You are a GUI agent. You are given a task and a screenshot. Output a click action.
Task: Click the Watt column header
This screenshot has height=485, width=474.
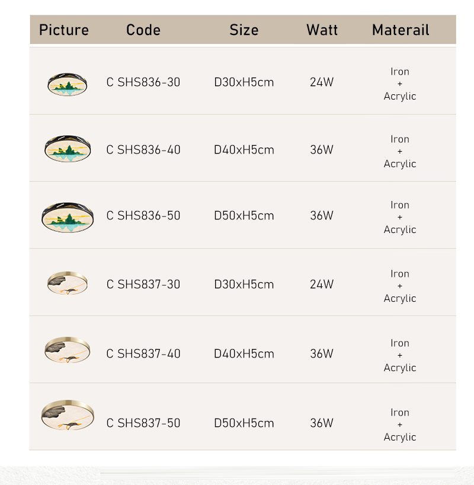point(322,30)
